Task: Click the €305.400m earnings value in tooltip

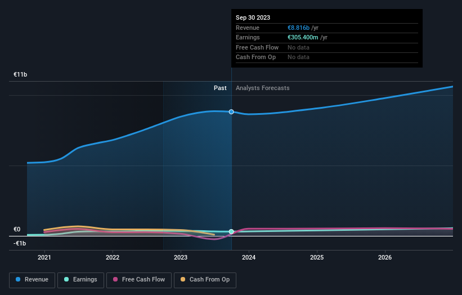Action: (x=303, y=37)
